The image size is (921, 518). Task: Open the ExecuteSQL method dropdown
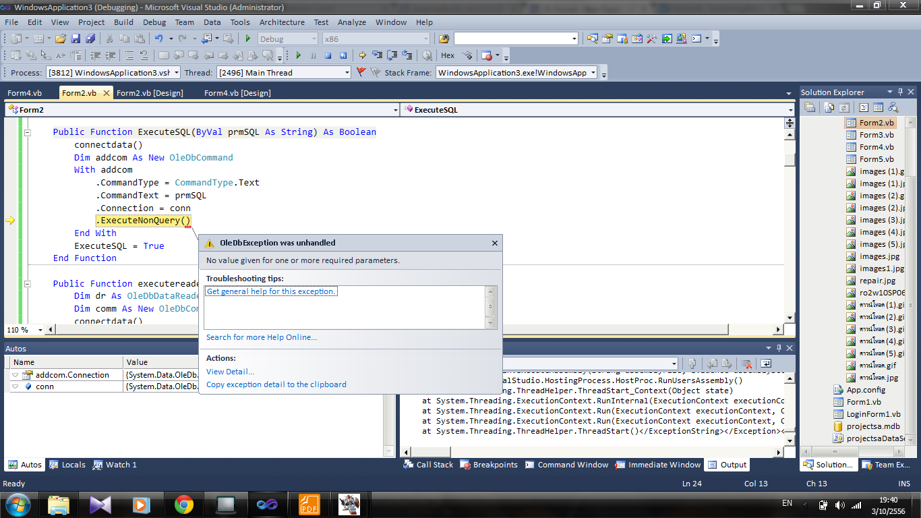click(x=790, y=109)
